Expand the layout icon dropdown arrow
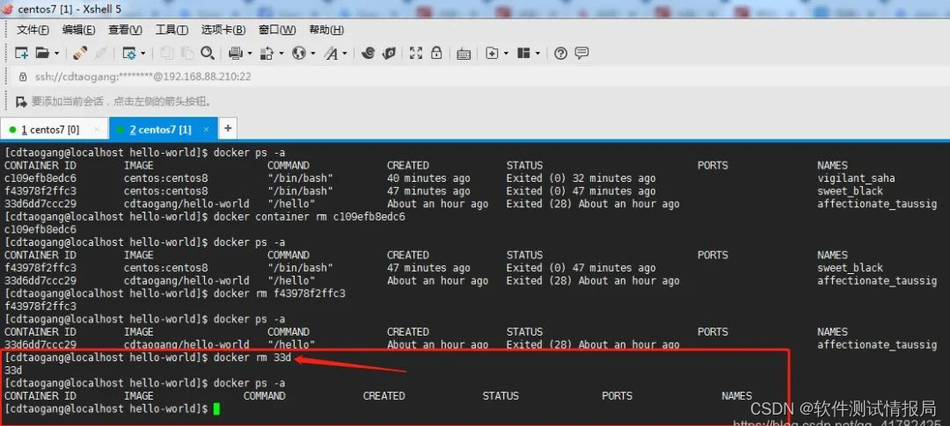Viewport: 950px width, 426px height. tap(537, 54)
